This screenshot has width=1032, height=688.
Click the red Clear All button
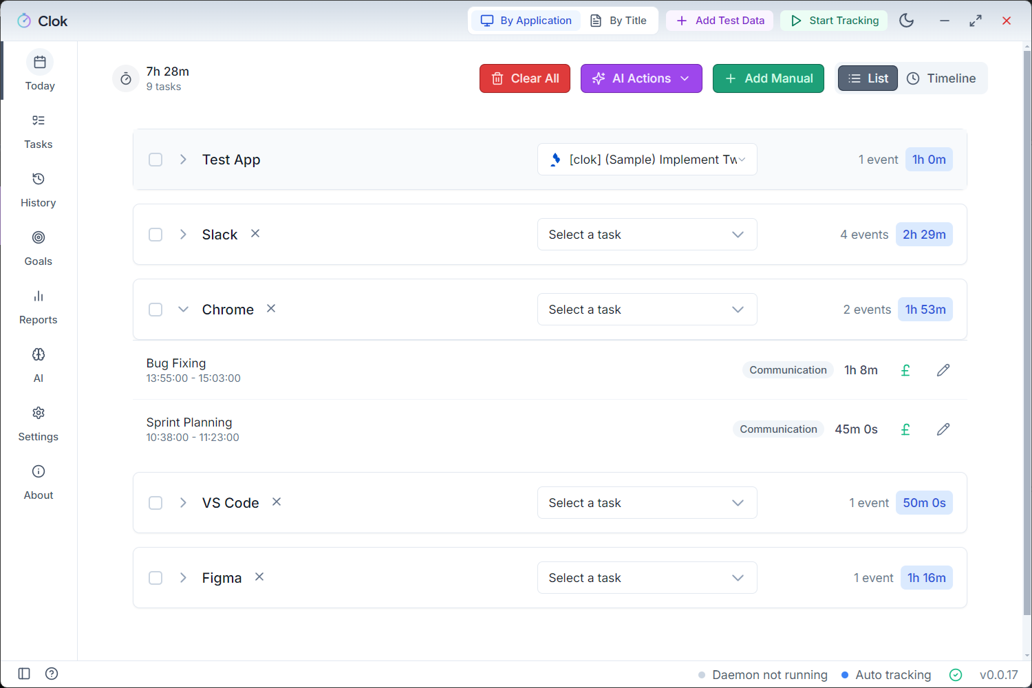[x=525, y=78]
